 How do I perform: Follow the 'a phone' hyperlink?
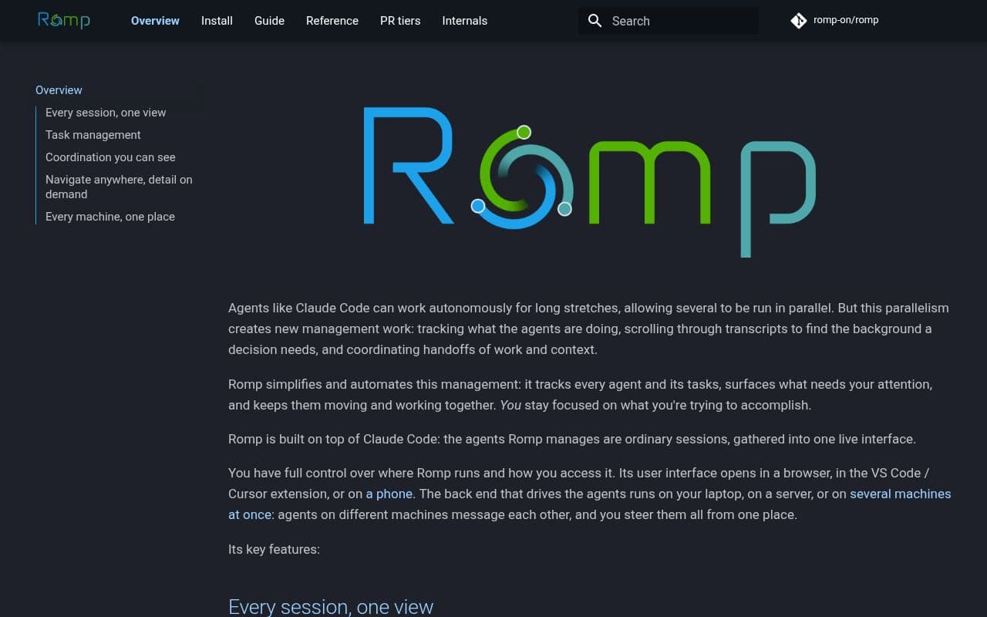(389, 494)
